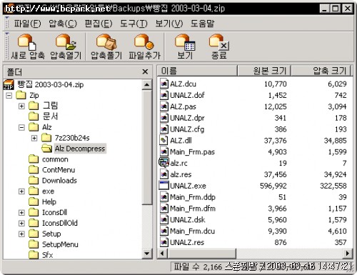This screenshot has height=275, width=357.
Task: Select the Downloads folder
Action: coord(59,181)
